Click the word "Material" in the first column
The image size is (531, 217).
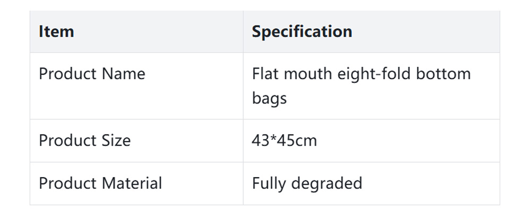(132, 183)
